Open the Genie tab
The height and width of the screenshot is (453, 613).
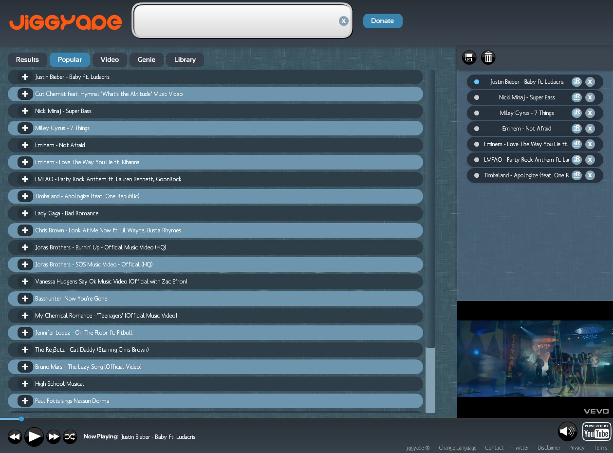pos(147,59)
